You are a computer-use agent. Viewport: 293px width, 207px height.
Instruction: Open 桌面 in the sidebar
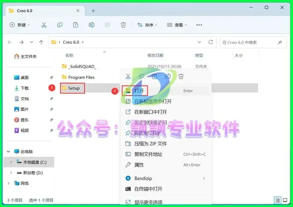[21, 77]
